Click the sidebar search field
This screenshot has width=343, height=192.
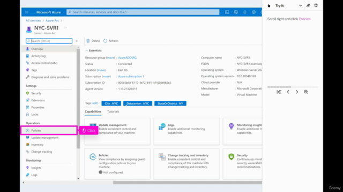pos(49,41)
